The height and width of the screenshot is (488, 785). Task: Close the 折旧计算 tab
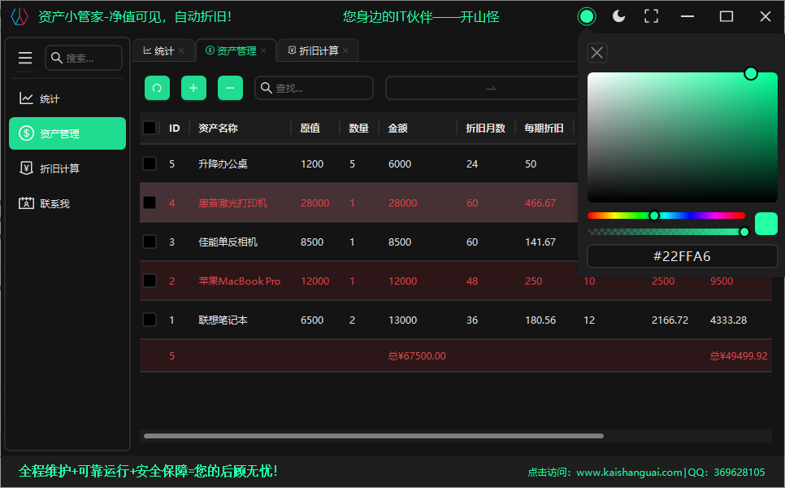pyautogui.click(x=345, y=50)
